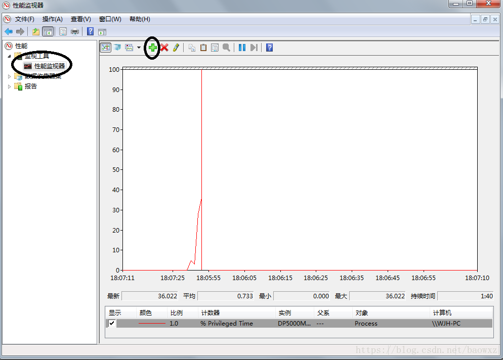Update data with the step-forward button
The width and height of the screenshot is (503, 360).
point(254,48)
